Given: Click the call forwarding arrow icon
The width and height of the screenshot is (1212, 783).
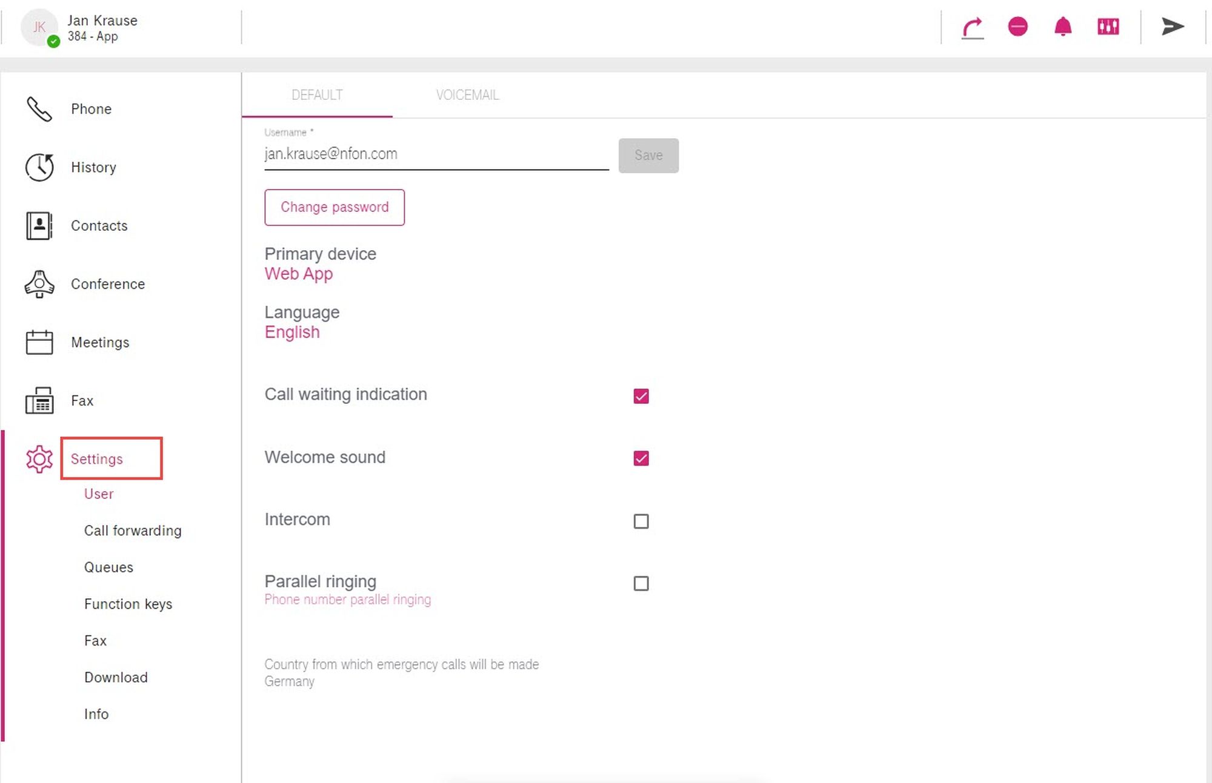Looking at the screenshot, I should [x=973, y=28].
